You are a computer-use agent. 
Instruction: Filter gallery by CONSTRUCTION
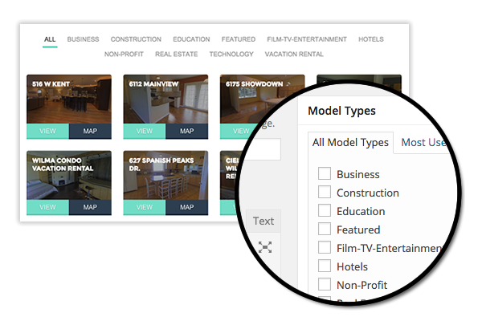(x=136, y=39)
